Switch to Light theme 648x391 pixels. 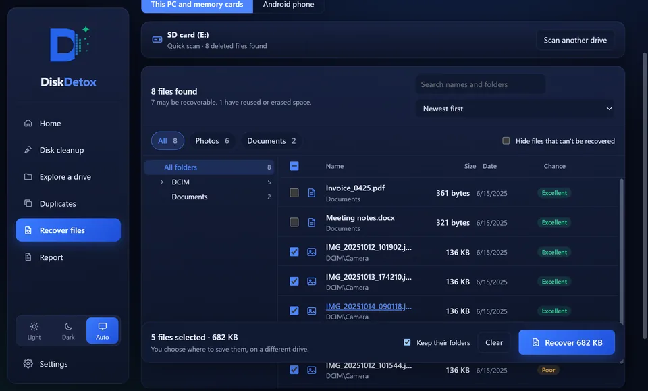click(x=34, y=331)
